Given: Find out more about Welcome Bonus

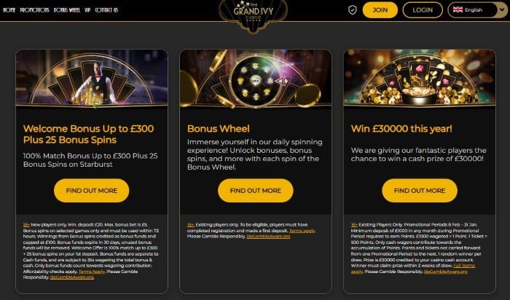Looking at the screenshot, I should (91, 191).
